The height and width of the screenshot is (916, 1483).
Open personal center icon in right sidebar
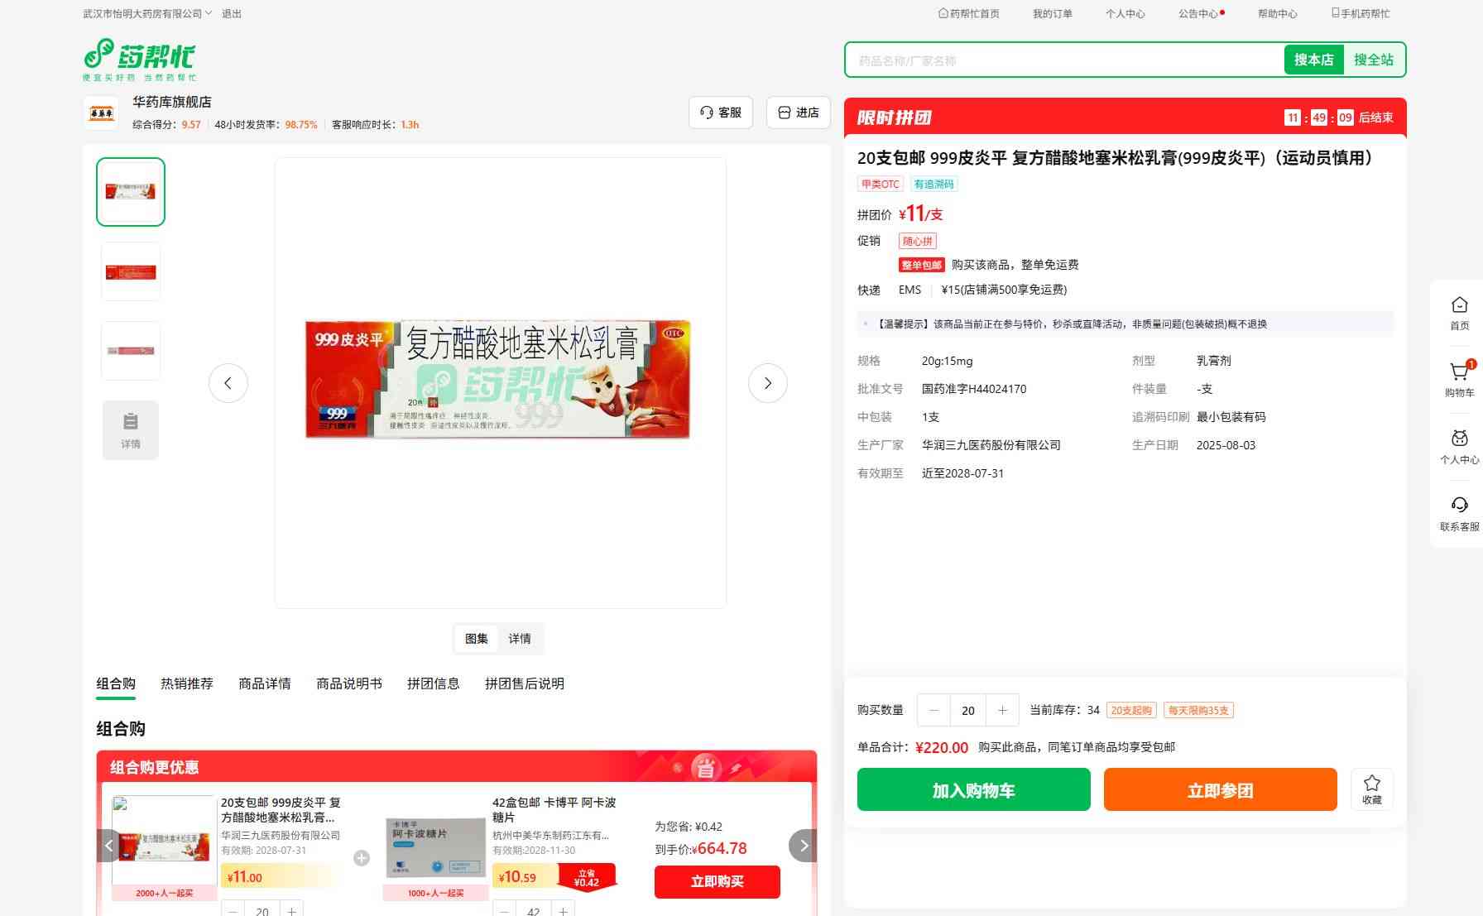click(1459, 439)
